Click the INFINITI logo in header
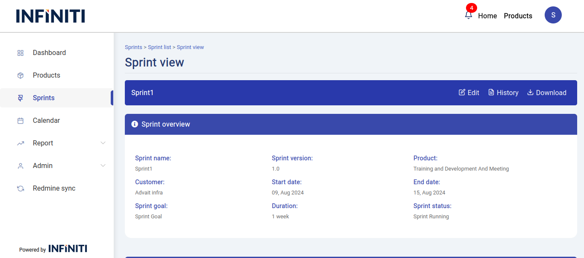The height and width of the screenshot is (258, 584). click(50, 16)
